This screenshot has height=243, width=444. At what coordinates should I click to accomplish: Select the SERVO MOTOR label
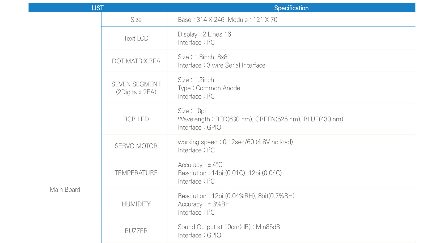point(136,146)
